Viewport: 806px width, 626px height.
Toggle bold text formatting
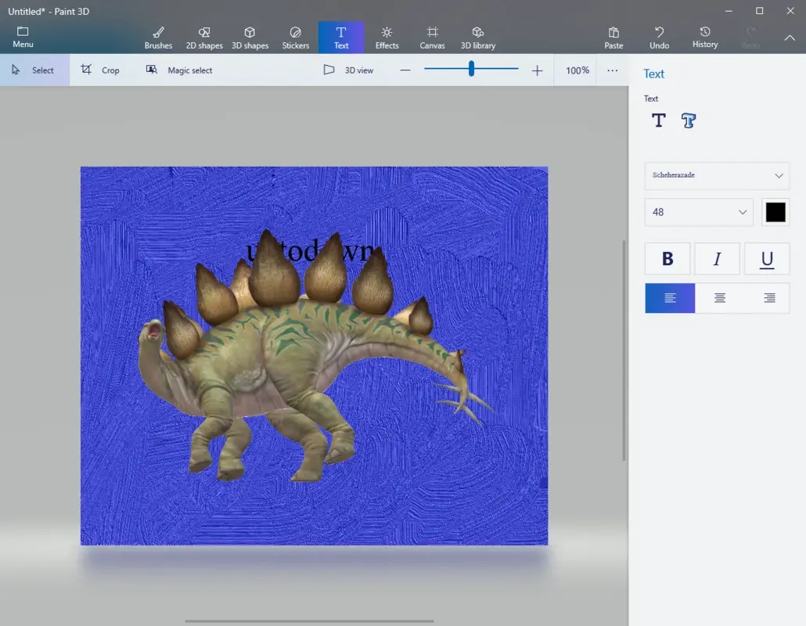coord(667,258)
